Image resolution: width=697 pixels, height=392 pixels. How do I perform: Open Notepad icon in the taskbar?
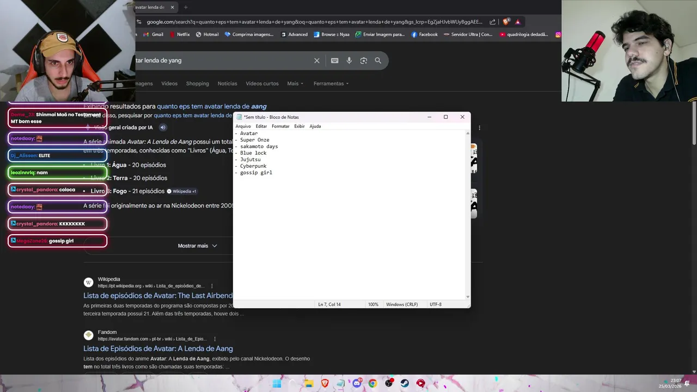341,383
